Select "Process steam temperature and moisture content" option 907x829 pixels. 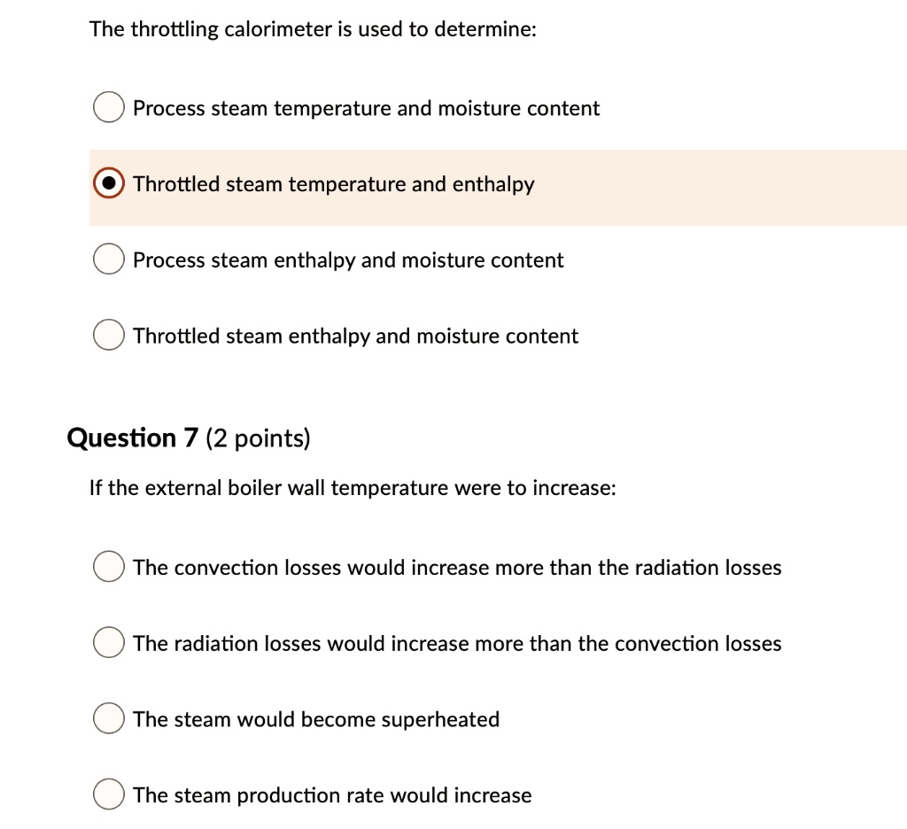108,106
